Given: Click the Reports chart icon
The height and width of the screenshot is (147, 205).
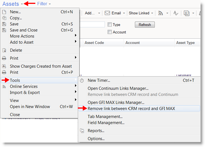Looking at the screenshot, I should coord(82,131).
